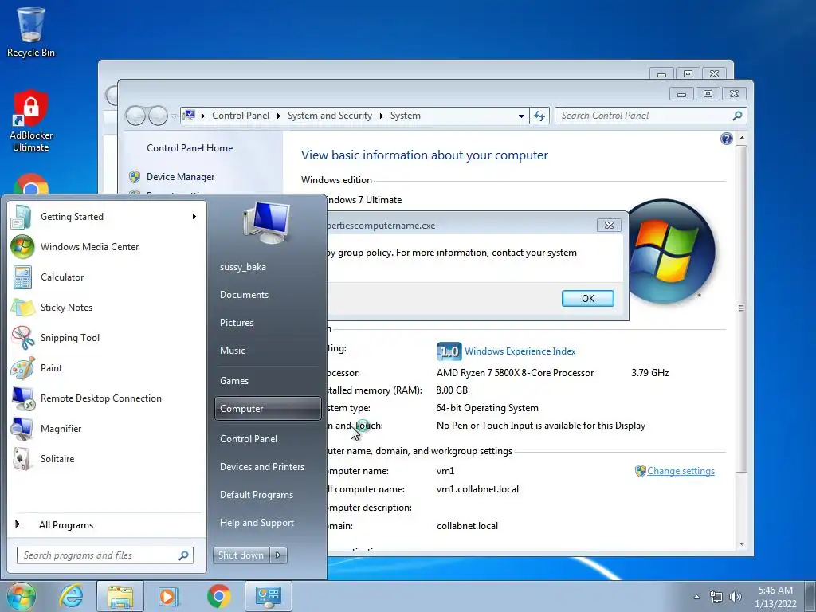The image size is (816, 612).
Task: Open Google Chrome from the taskbar
Action: tap(218, 596)
